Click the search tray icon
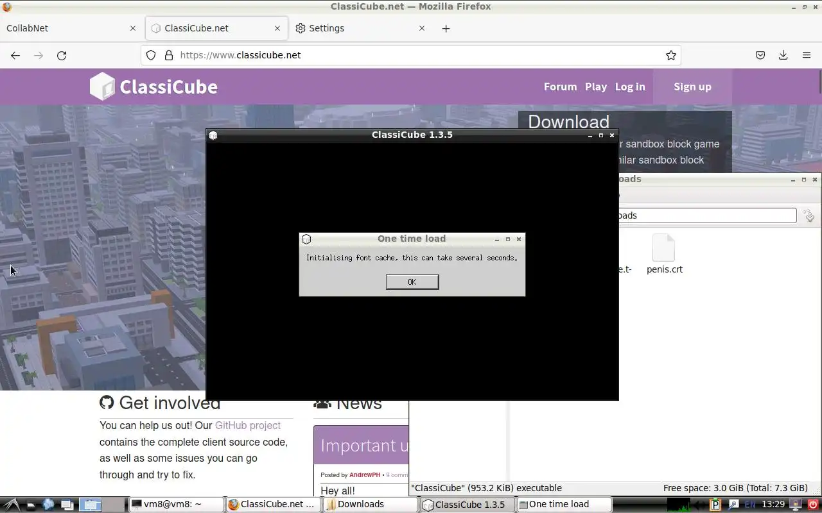Image resolution: width=822 pixels, height=513 pixels. coord(733,505)
